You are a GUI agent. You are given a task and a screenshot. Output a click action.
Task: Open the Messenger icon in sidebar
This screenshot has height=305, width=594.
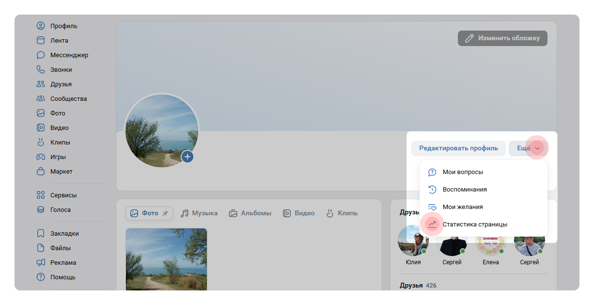pyautogui.click(x=41, y=55)
